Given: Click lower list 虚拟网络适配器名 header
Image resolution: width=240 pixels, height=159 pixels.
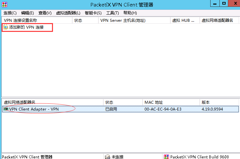Looking at the screenshot, I should pyautogui.click(x=53, y=102).
